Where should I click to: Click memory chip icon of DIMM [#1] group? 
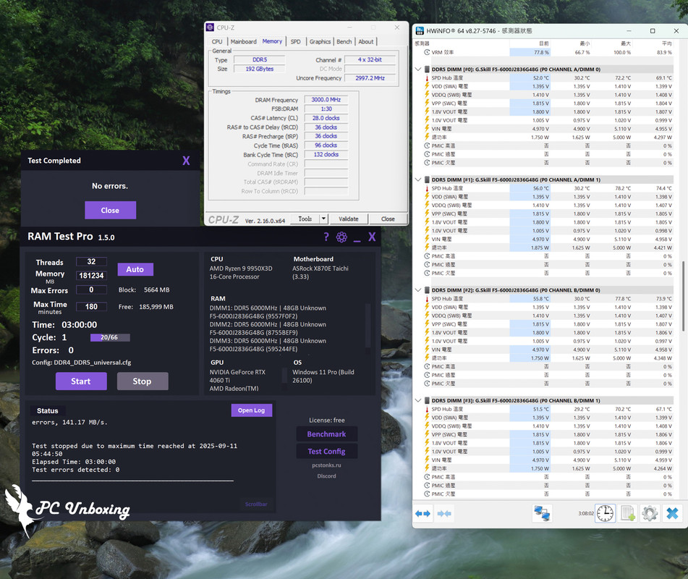pos(427,179)
